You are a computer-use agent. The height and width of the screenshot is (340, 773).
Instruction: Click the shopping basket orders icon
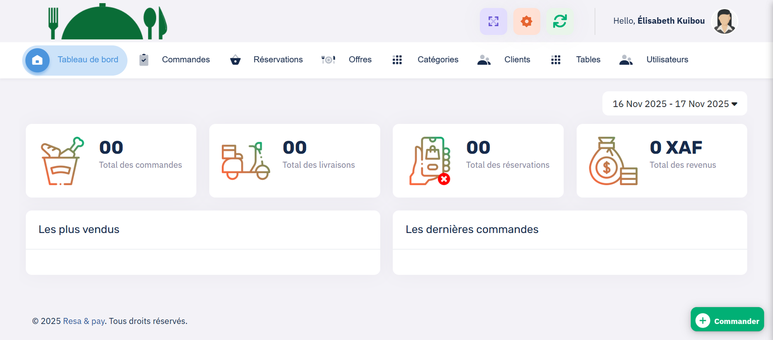(x=62, y=161)
